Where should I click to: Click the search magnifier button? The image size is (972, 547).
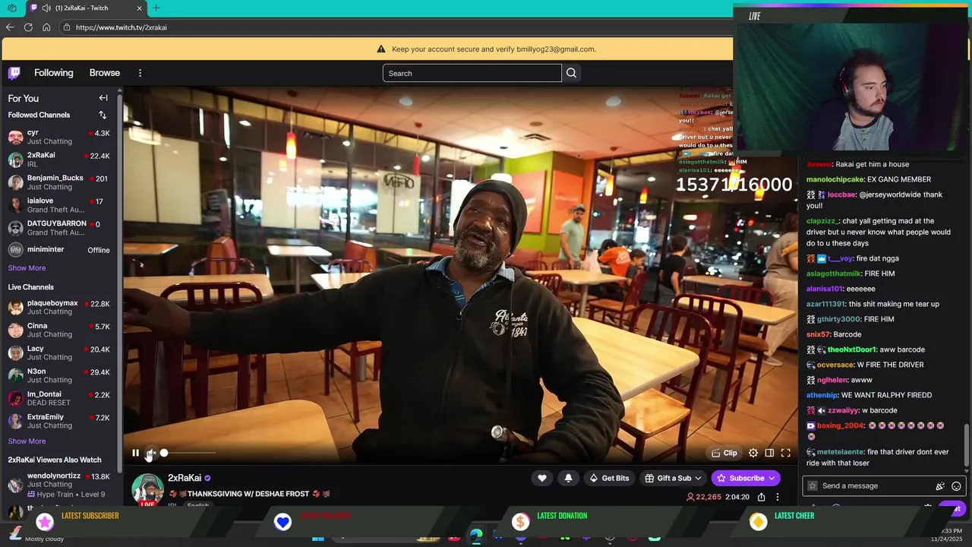(571, 73)
